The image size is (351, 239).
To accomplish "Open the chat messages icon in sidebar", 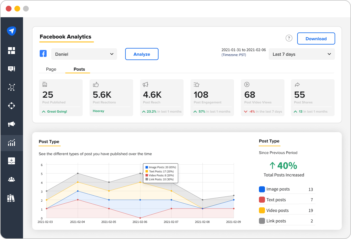I will pos(12,69).
